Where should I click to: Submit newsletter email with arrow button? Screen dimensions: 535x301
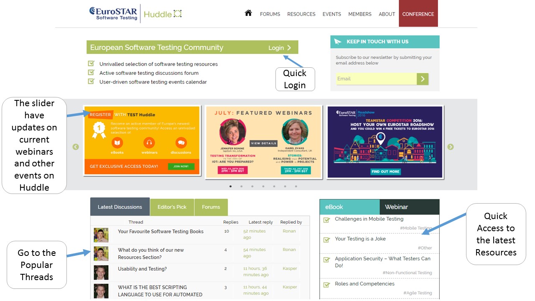pyautogui.click(x=423, y=79)
